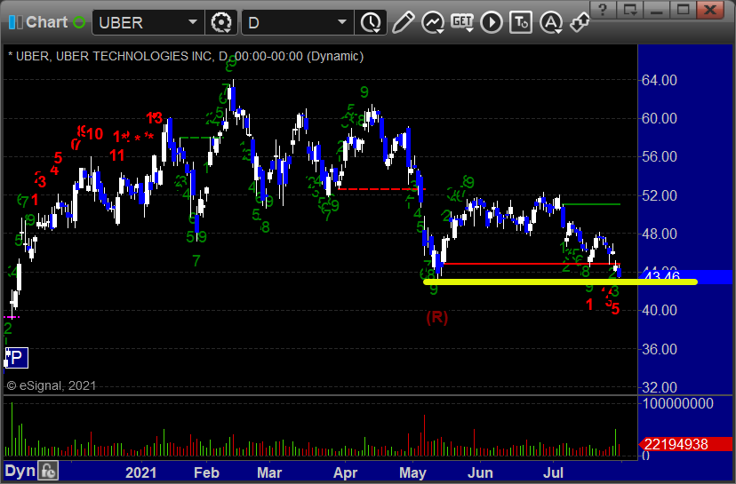Image resolution: width=736 pixels, height=484 pixels.
Task: Click the 60.00 price axis label
Action: [660, 118]
